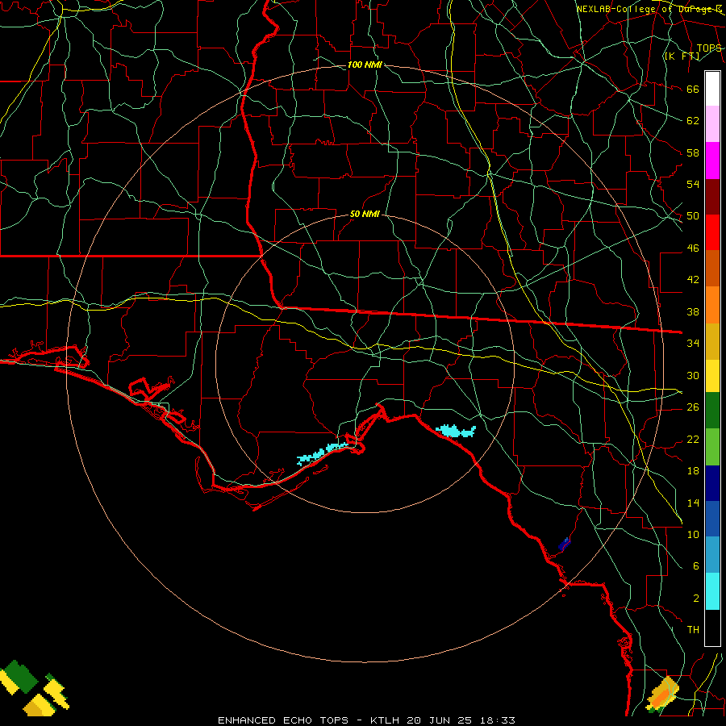
Task: Click the cyan echo east of the bay
Action: [x=456, y=431]
